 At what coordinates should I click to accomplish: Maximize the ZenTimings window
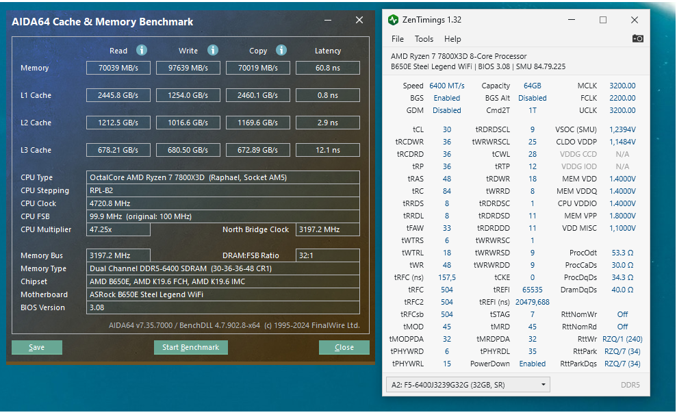click(x=603, y=20)
